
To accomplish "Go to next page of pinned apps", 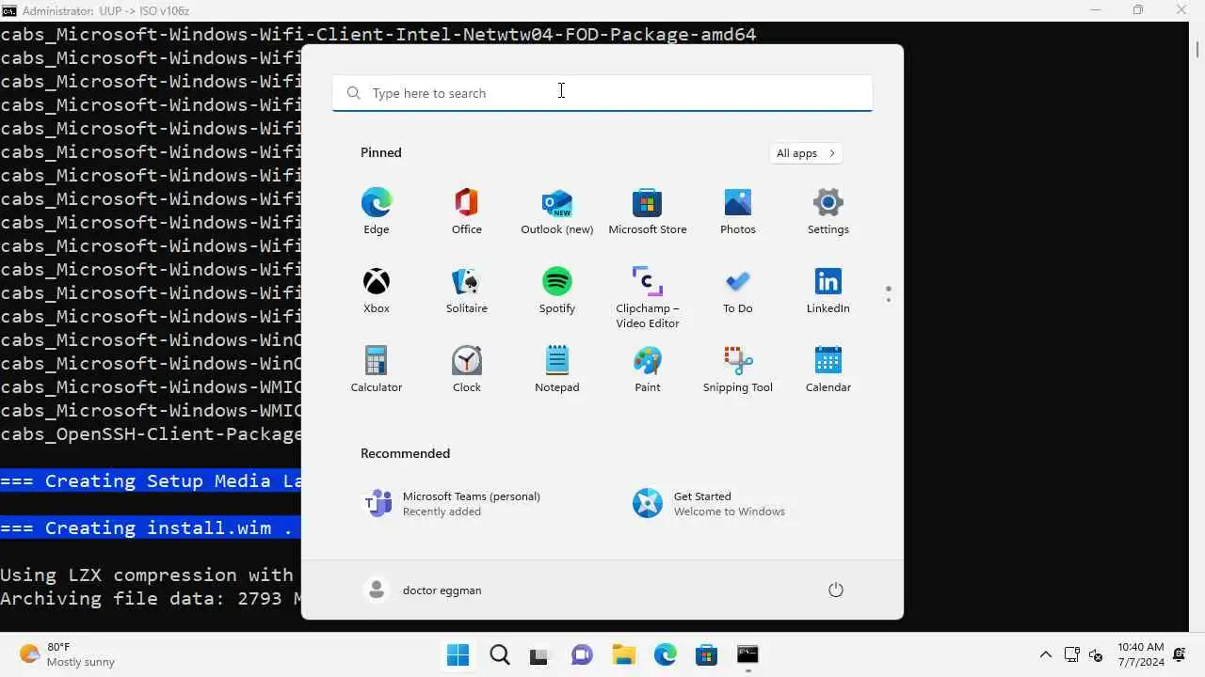I will pos(888,300).
